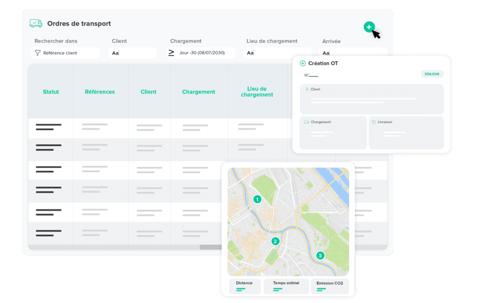Viewport: 486px width, 303px height.
Task: Click the Client filter text field
Action: (133, 53)
